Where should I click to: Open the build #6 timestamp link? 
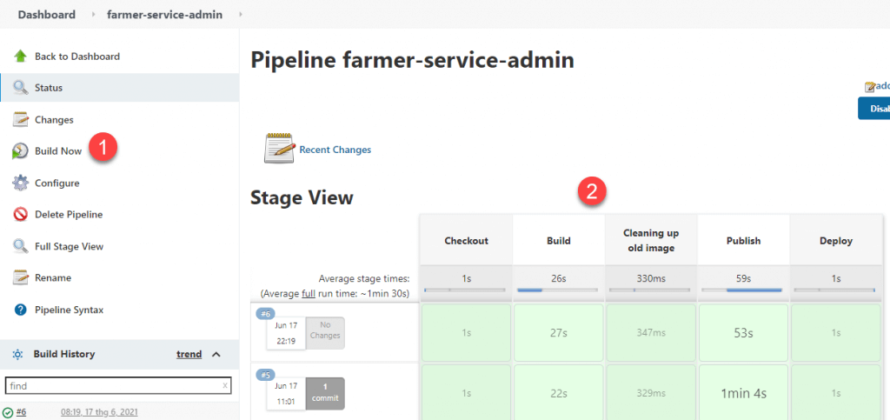(99, 412)
